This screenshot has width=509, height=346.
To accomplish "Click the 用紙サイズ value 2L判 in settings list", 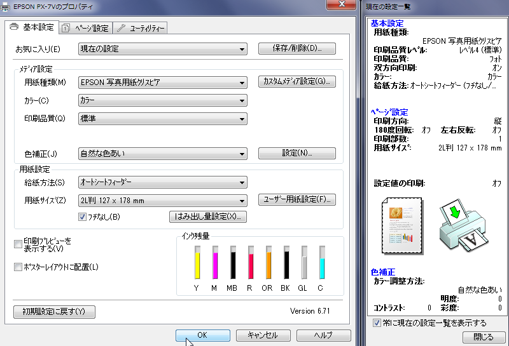I will click(470, 148).
